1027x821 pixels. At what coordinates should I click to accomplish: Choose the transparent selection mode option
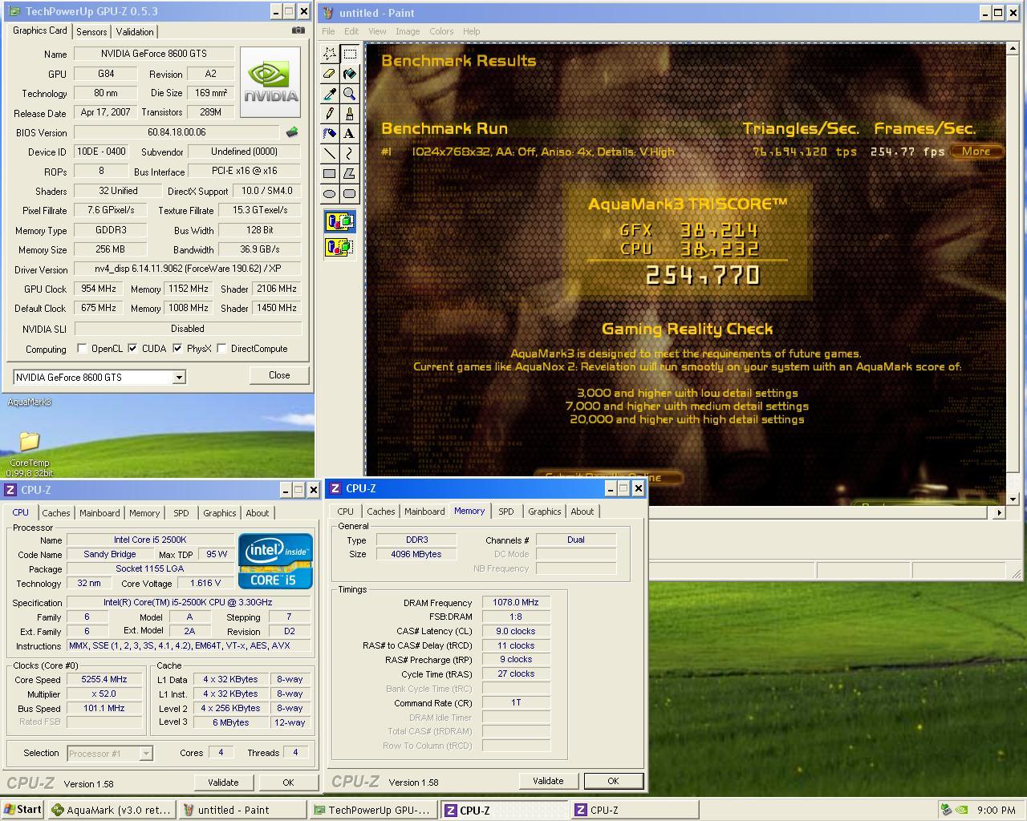click(x=339, y=247)
